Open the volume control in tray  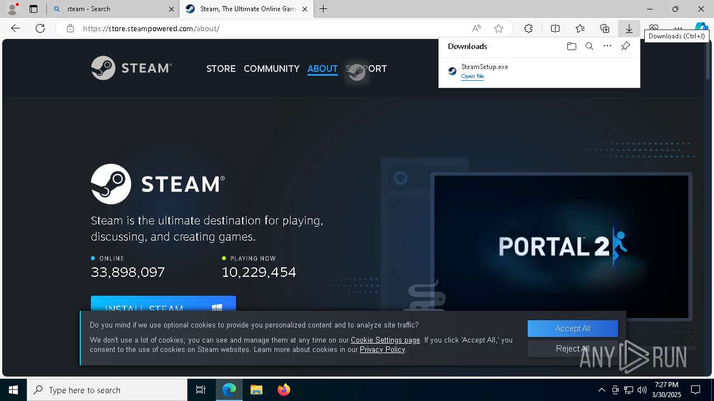(642, 390)
